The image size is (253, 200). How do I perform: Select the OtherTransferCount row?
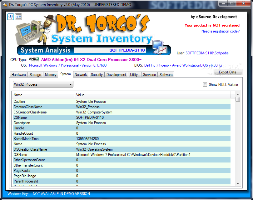point(122,165)
